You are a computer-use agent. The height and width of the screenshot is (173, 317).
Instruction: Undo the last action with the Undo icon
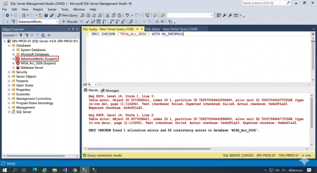point(127,15)
